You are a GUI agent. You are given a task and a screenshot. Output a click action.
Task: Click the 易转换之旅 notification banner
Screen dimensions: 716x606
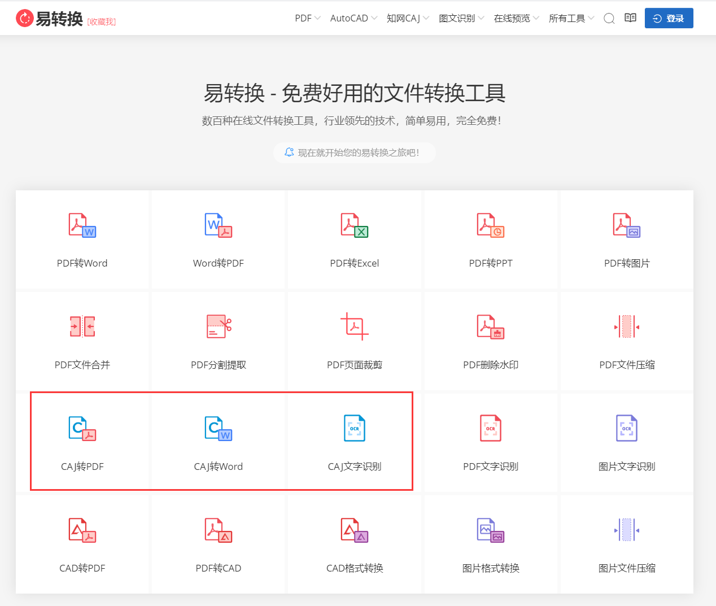pos(355,152)
